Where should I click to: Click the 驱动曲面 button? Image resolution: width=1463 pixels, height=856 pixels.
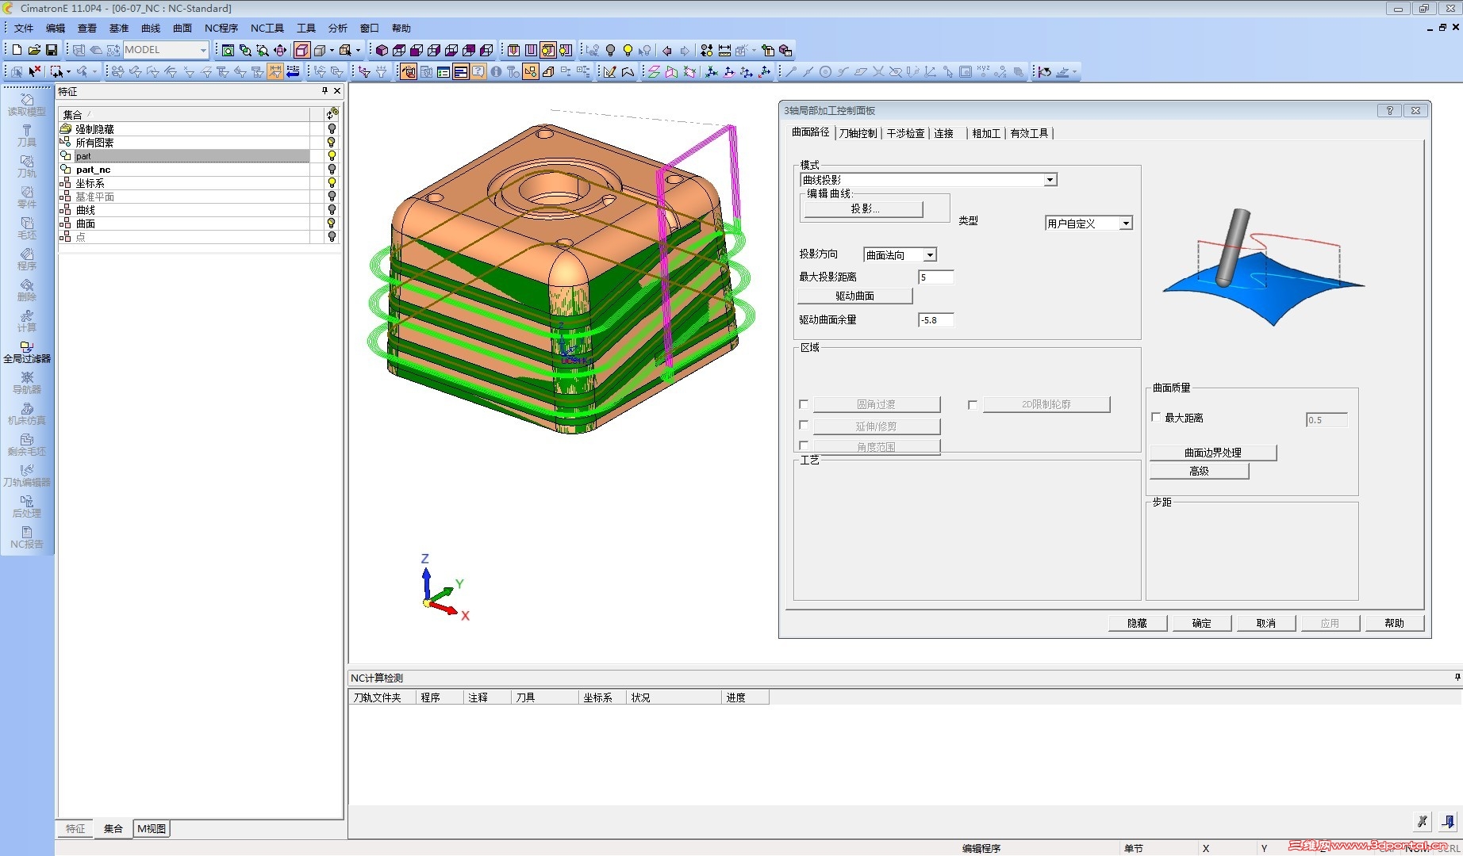point(854,296)
